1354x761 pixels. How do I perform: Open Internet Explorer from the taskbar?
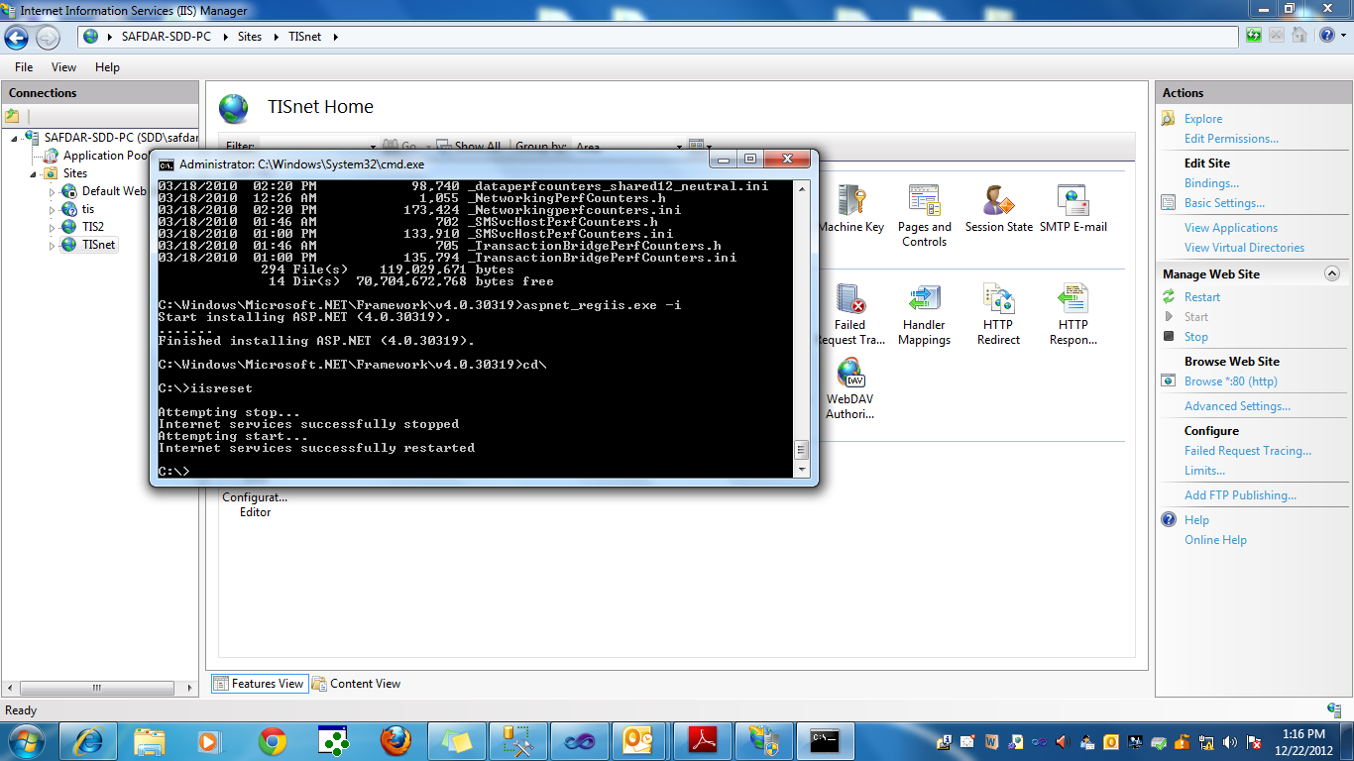89,740
